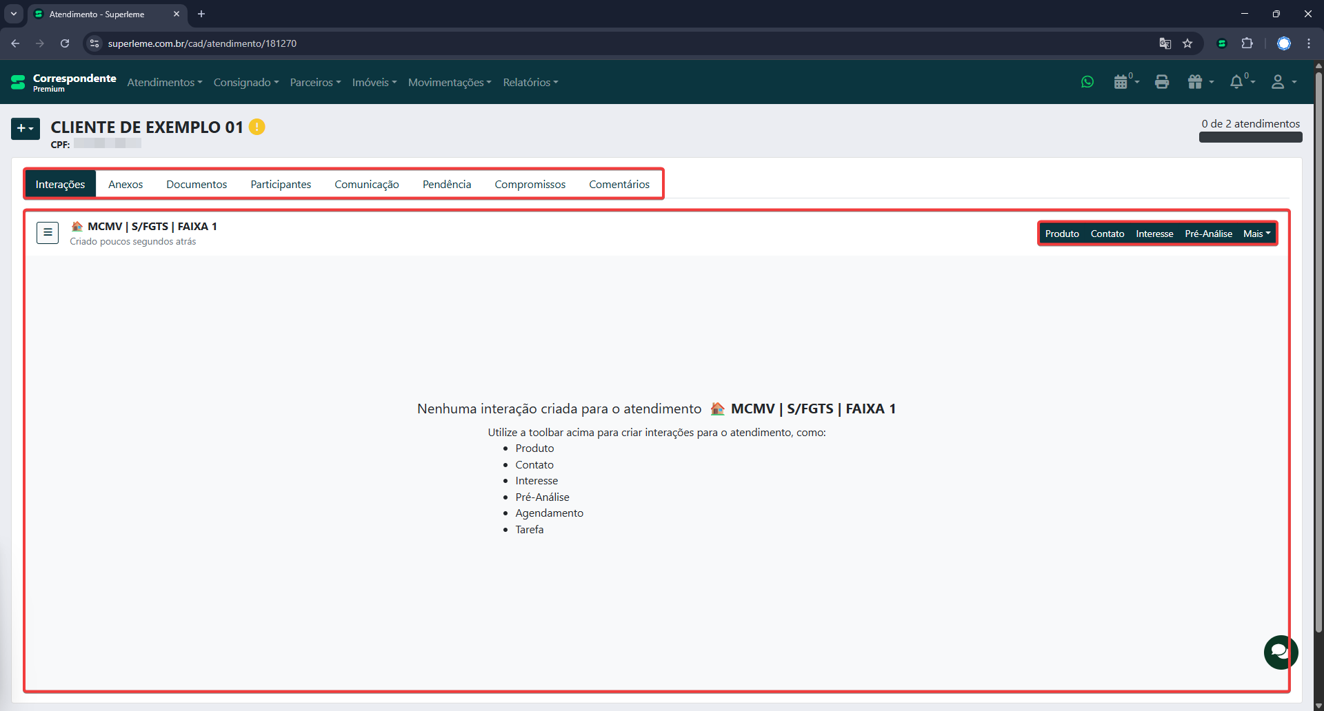
Task: Expand the Mais dropdown in toolbar
Action: 1256,234
